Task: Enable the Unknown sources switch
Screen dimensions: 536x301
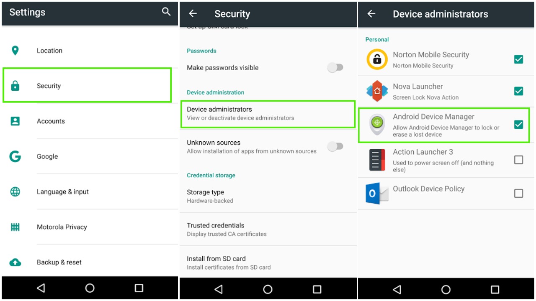Action: (335, 146)
